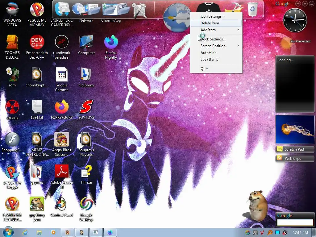Launch Internet Explorer from taskbar
The height and width of the screenshot is (237, 316).
tap(25, 233)
